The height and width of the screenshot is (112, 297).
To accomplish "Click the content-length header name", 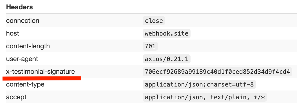I will point(28,46).
